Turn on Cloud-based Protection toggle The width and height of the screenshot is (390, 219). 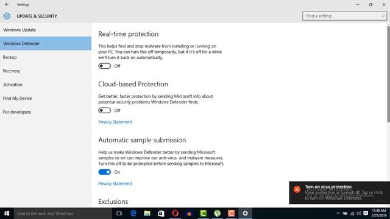tap(104, 110)
